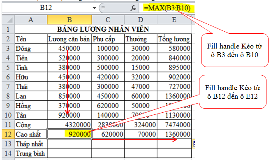Click highlighted cell B12 with 920000
271x160 pixels.
69,134
